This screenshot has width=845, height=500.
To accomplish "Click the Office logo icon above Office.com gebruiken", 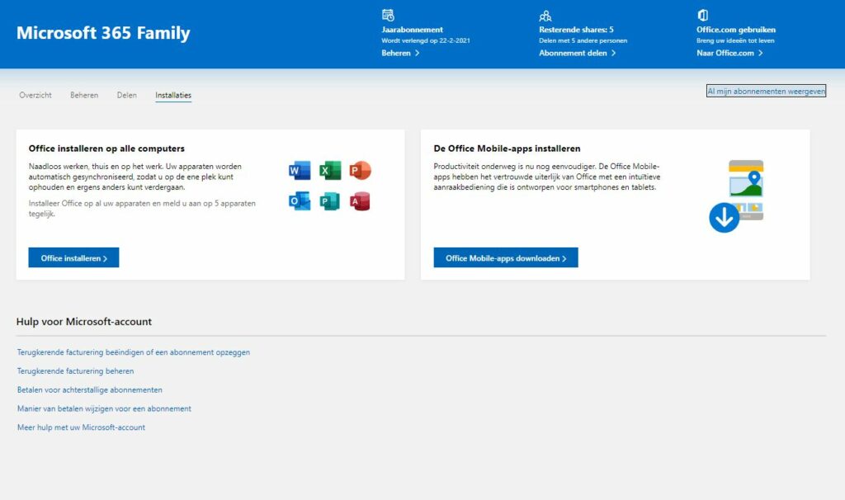I will [702, 15].
